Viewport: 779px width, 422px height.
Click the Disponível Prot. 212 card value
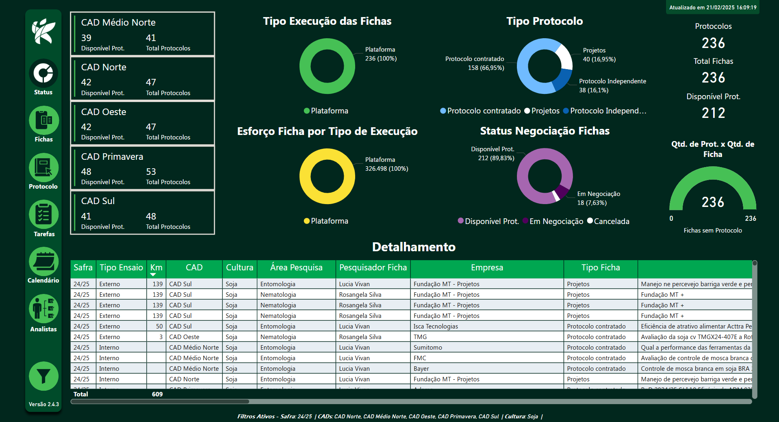click(713, 113)
